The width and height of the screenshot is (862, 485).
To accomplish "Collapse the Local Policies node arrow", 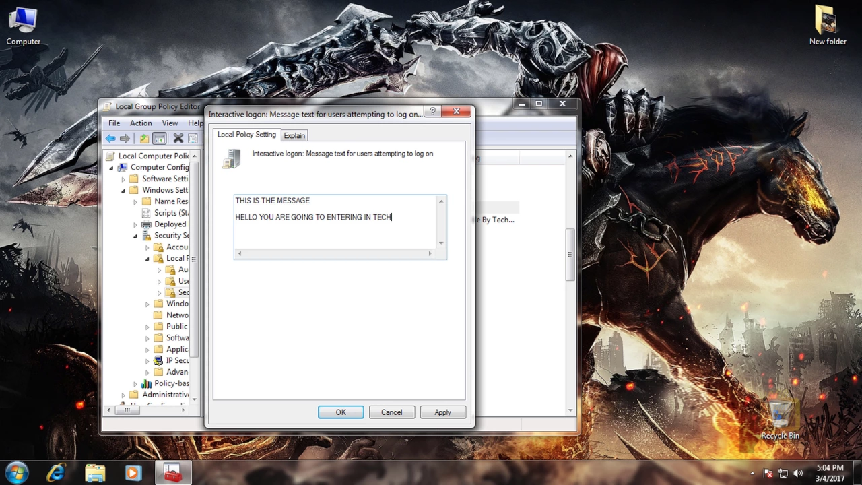I will (147, 259).
